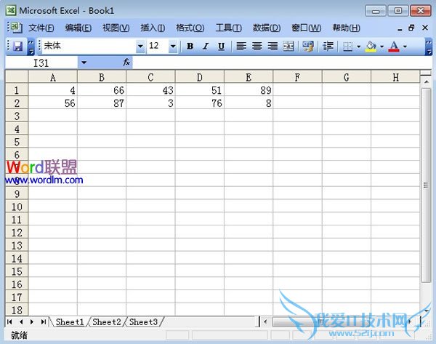Screen dimensions: 436x344
Task: Click vertical scrollbar up arrow
Action: click(426, 82)
